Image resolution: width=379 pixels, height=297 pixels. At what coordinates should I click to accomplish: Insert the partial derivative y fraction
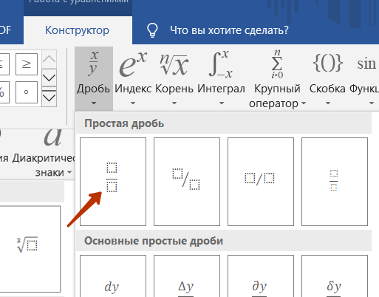[261, 276]
